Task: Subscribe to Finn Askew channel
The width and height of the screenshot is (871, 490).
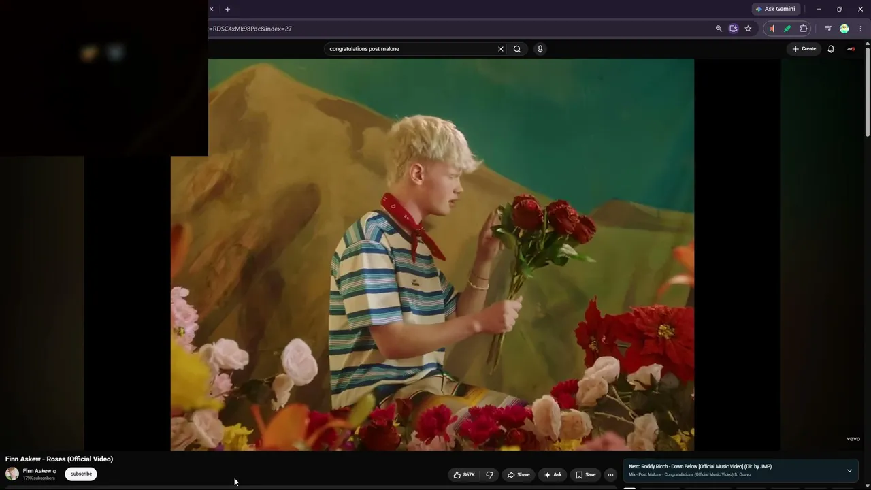Action: pyautogui.click(x=81, y=474)
